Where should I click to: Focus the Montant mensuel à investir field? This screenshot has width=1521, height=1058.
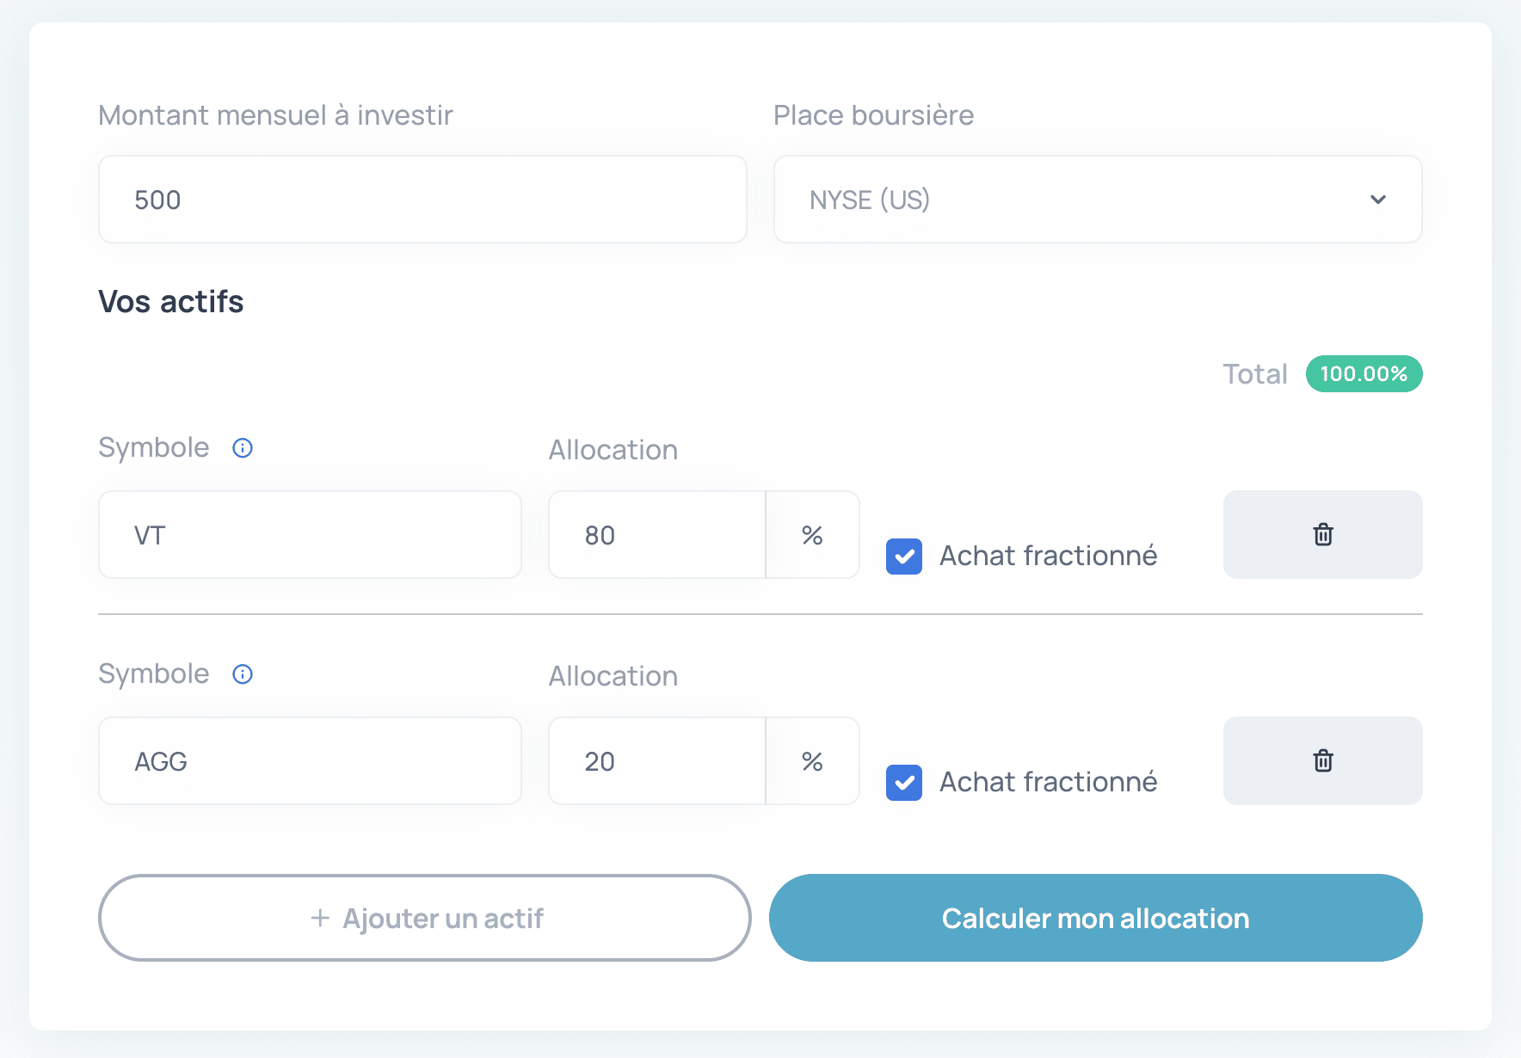click(x=422, y=200)
